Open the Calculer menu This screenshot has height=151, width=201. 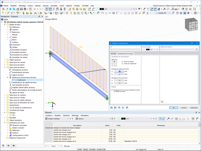46,6
